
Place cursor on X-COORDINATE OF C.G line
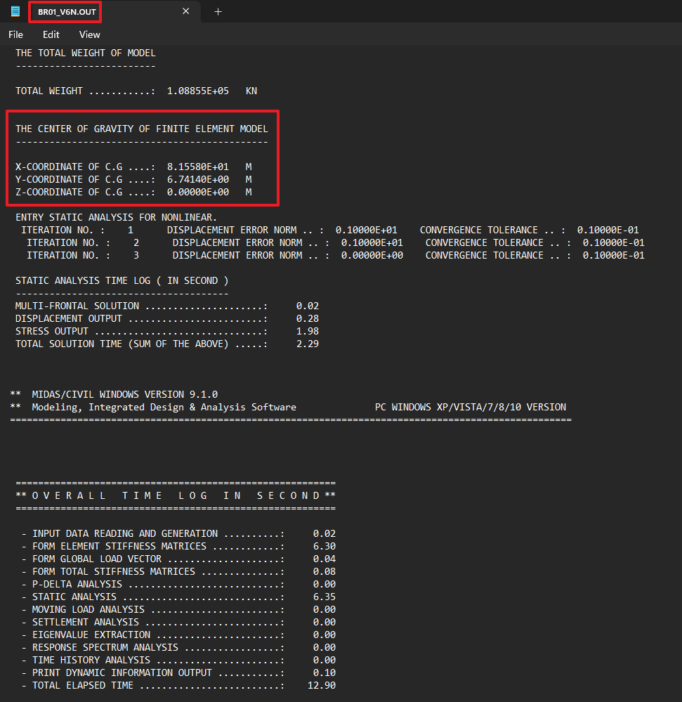pos(84,167)
